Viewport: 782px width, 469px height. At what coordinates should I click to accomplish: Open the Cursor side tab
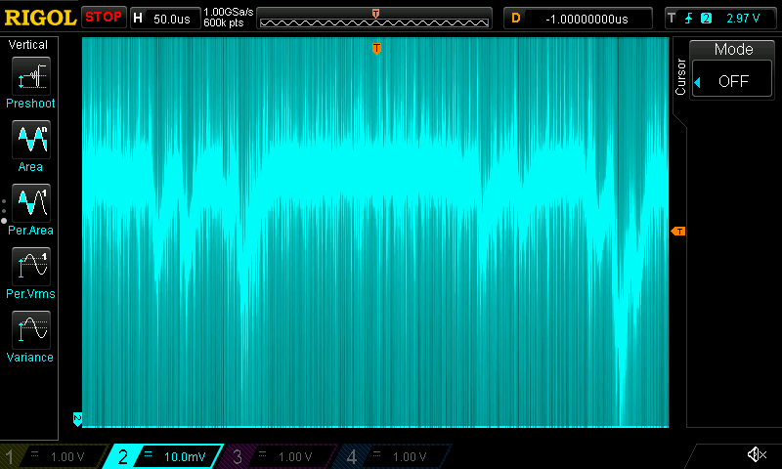click(x=681, y=75)
